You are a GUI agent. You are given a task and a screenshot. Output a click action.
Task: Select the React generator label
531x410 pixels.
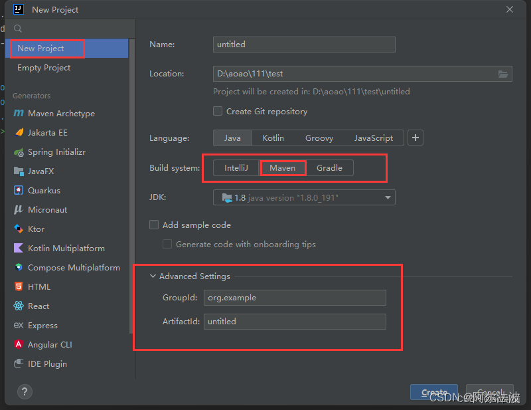pyautogui.click(x=38, y=306)
